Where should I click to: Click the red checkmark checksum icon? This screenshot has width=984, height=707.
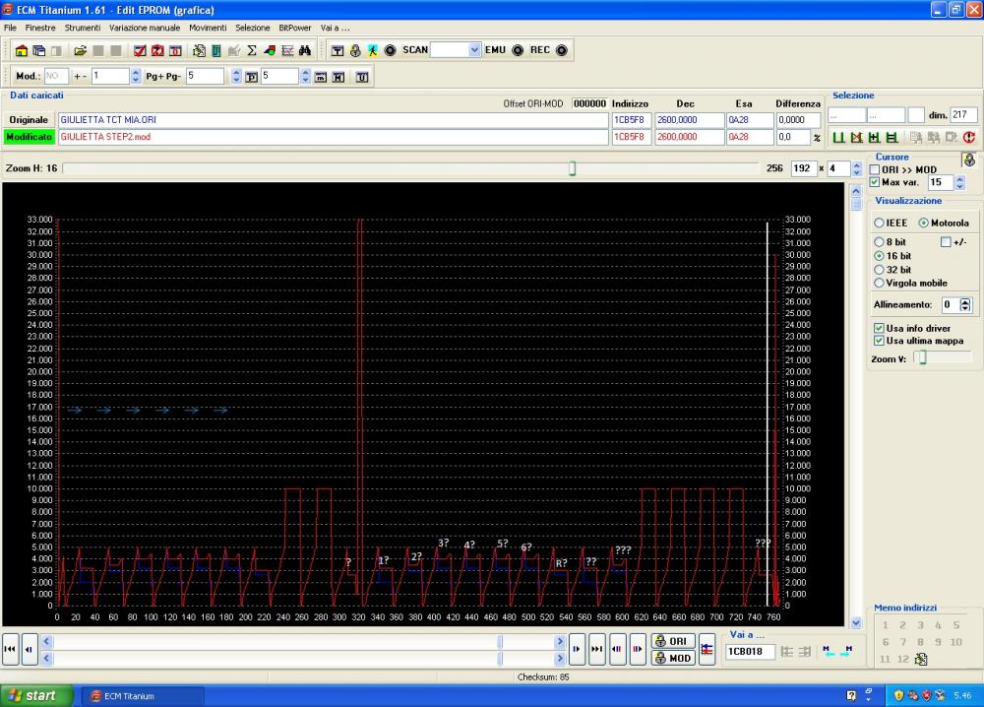140,51
